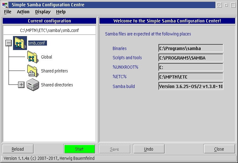
Task: Click the %ETC% label
Action: [119, 77]
